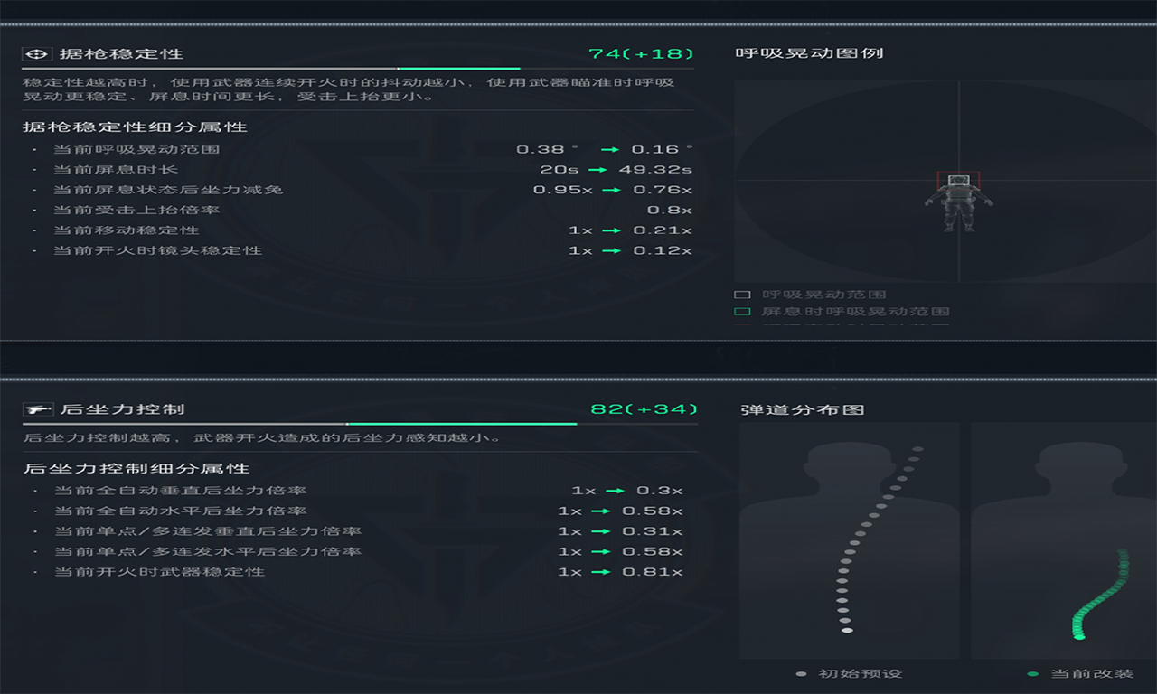Click the 0.8x hit flinch multiplier value
The image size is (1157, 694).
click(x=670, y=211)
